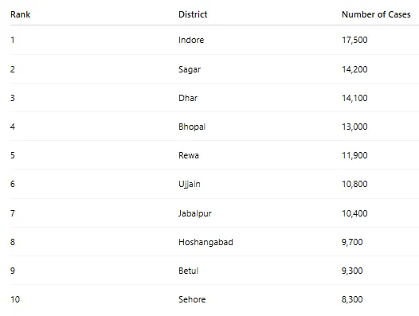Select the Sehore district cell
The height and width of the screenshot is (316, 419).
point(192,299)
